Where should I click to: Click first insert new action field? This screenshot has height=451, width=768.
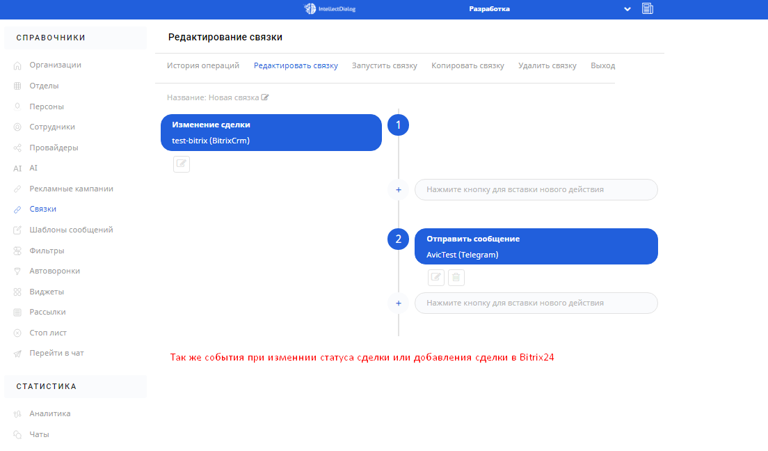536,190
